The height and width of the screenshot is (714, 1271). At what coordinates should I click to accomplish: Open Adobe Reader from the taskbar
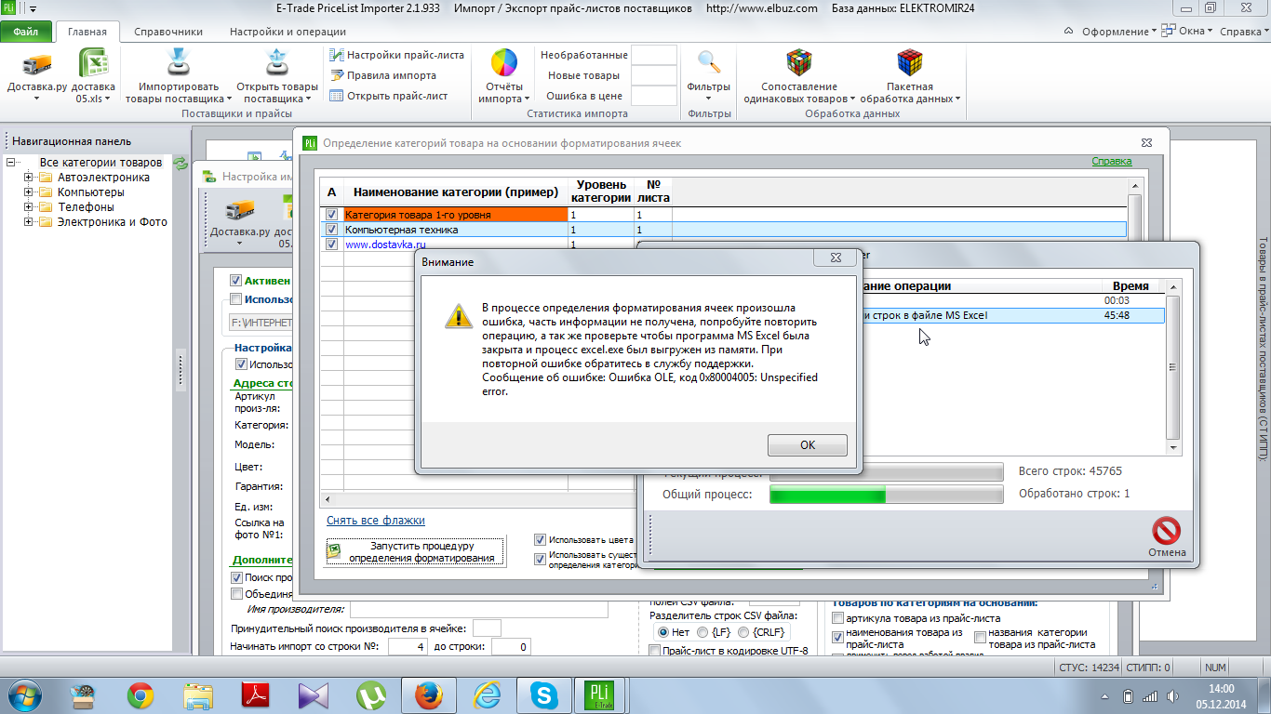255,694
